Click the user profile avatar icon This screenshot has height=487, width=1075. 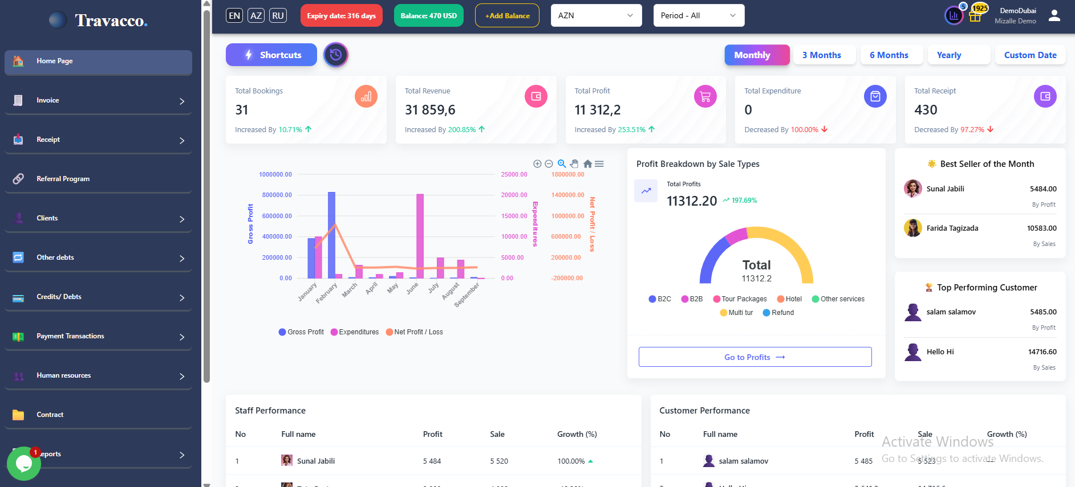pyautogui.click(x=1054, y=16)
